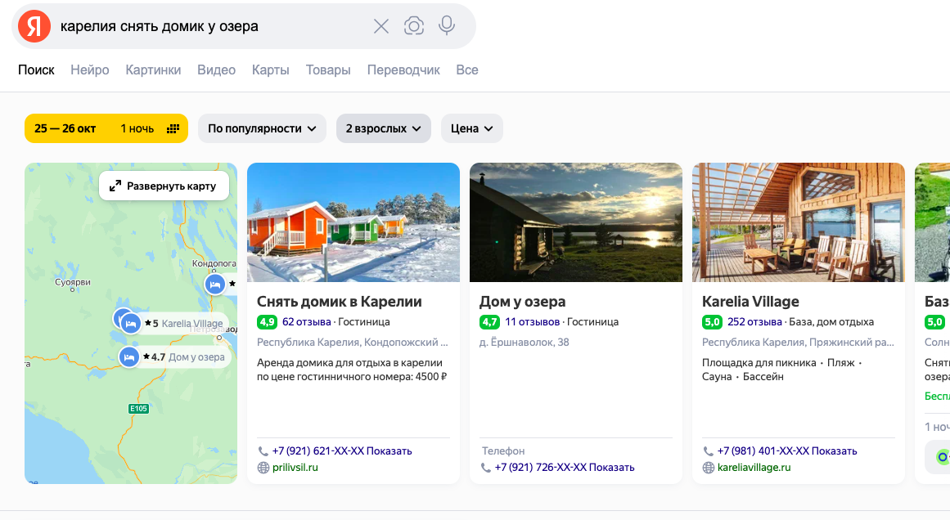
Task: Click the globe icon beside prilivsil.ru
Action: click(x=263, y=468)
